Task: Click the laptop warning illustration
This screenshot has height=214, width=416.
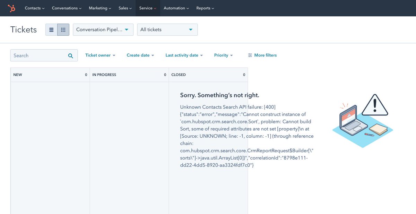Action: pos(363,120)
